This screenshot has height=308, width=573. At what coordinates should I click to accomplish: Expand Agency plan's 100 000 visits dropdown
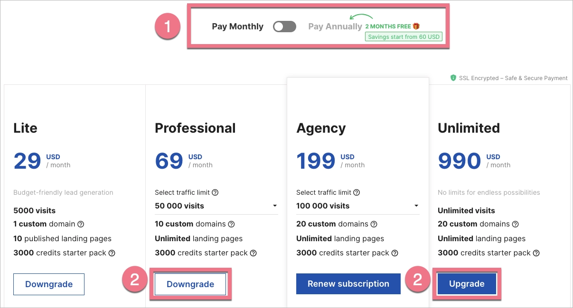click(x=357, y=206)
